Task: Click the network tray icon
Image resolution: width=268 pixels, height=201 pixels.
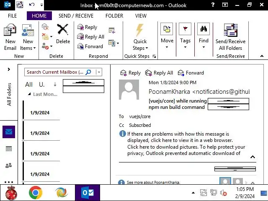Action: [x=213, y=193]
